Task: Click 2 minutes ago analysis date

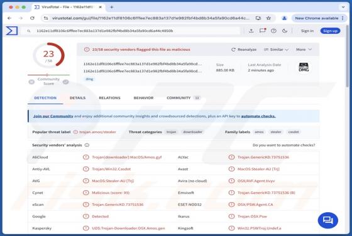Action: tap(261, 70)
